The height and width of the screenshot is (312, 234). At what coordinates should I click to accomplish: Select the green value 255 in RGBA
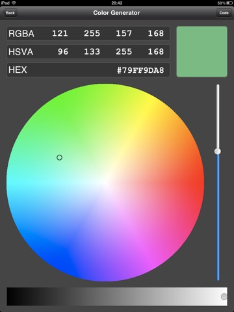coord(92,34)
